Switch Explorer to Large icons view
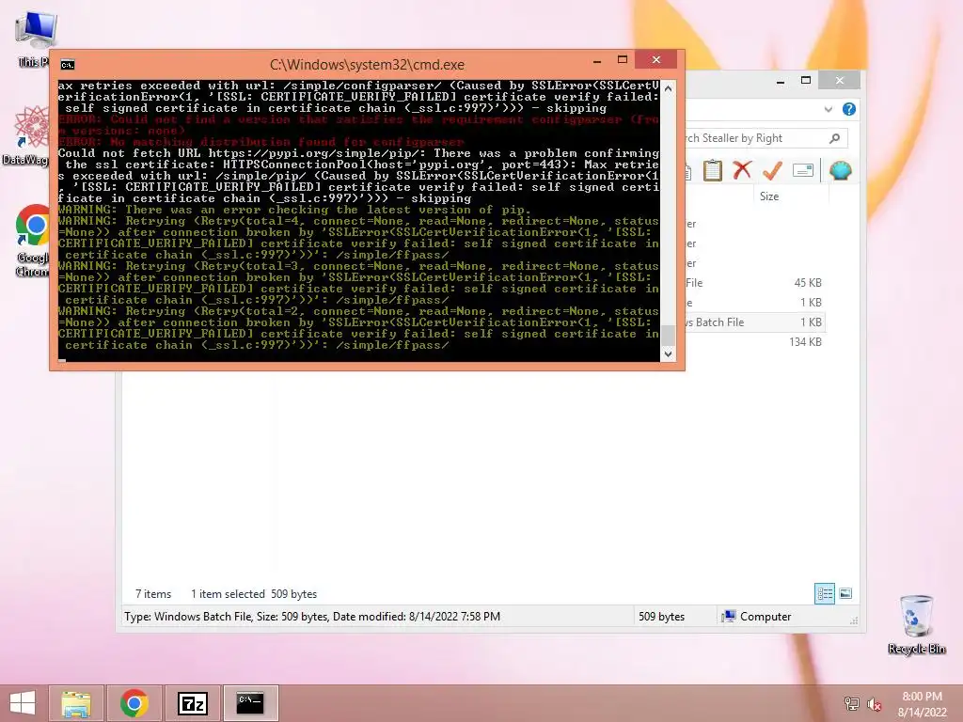This screenshot has width=963, height=722. [x=845, y=593]
